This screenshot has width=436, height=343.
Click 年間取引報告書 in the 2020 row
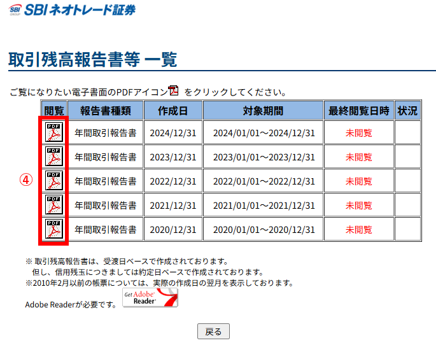[x=105, y=230]
